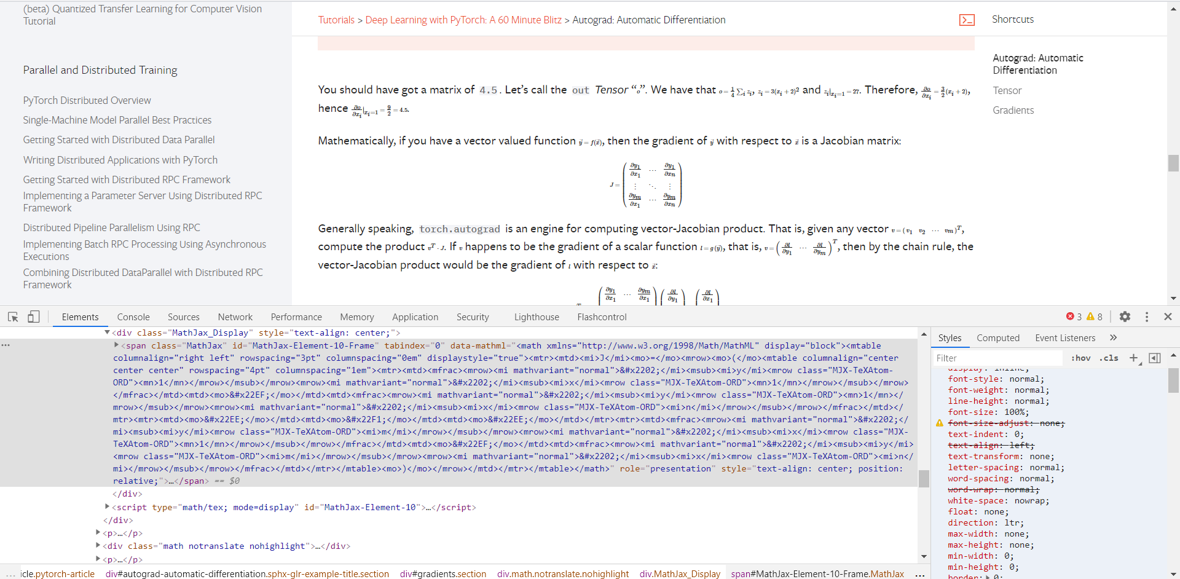Viewport: 1180px width, 579px height.
Task: Open the Memory tab
Action: click(357, 317)
